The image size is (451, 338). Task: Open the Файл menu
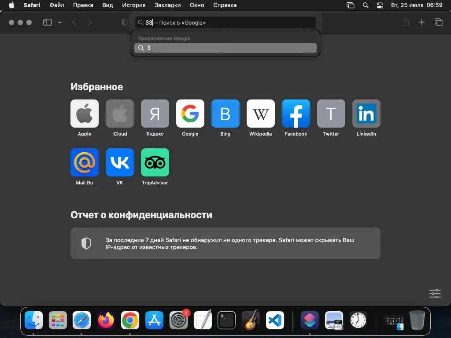click(57, 5)
